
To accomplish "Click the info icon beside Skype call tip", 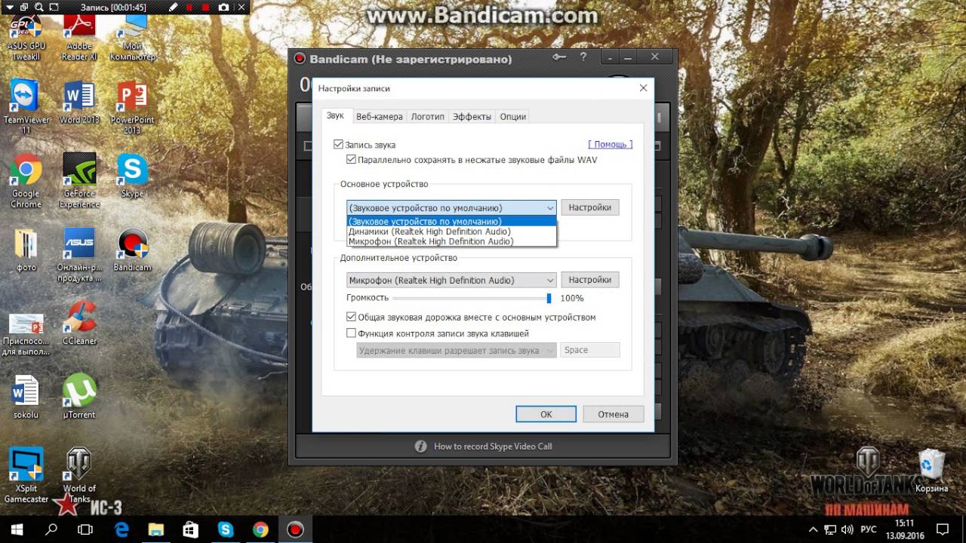I will click(421, 446).
